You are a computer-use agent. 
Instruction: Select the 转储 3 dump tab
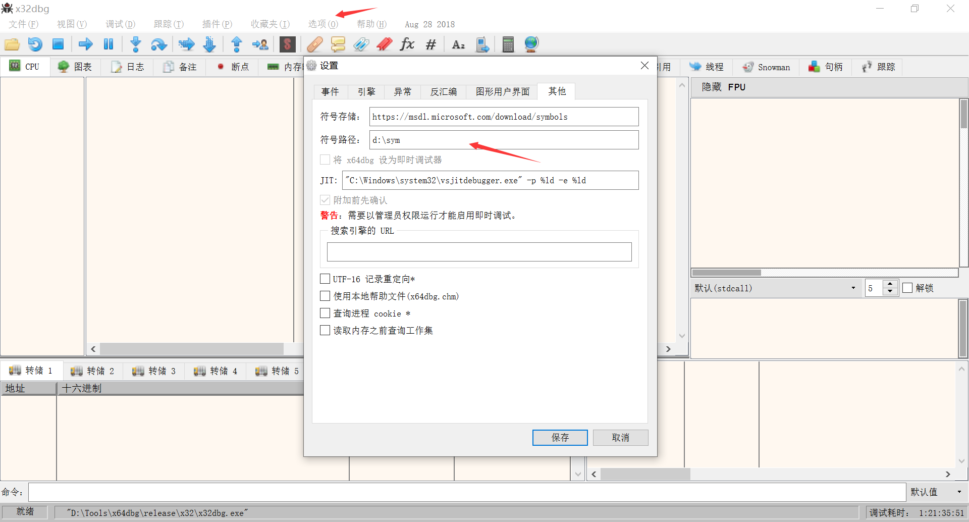(x=153, y=371)
